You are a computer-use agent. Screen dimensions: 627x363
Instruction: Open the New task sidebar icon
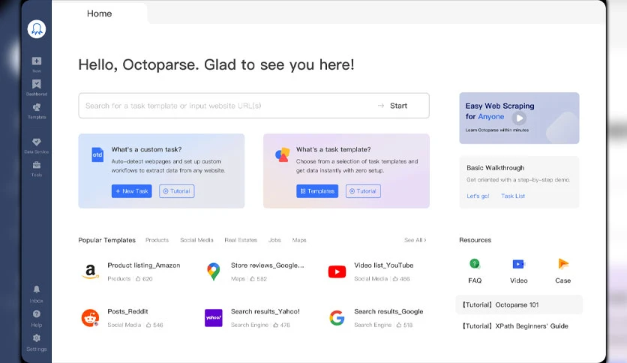click(x=37, y=61)
